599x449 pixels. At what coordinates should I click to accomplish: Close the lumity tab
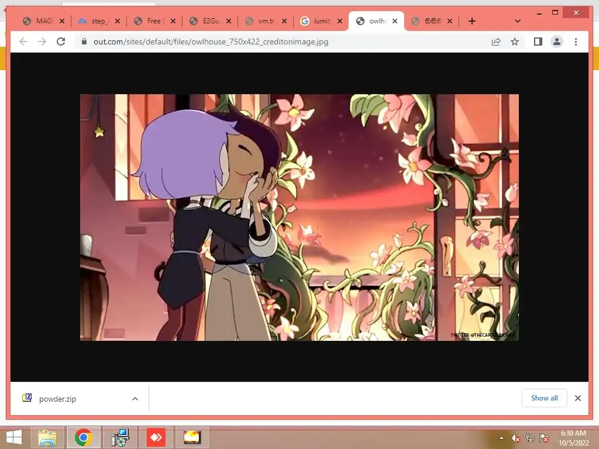click(x=340, y=21)
